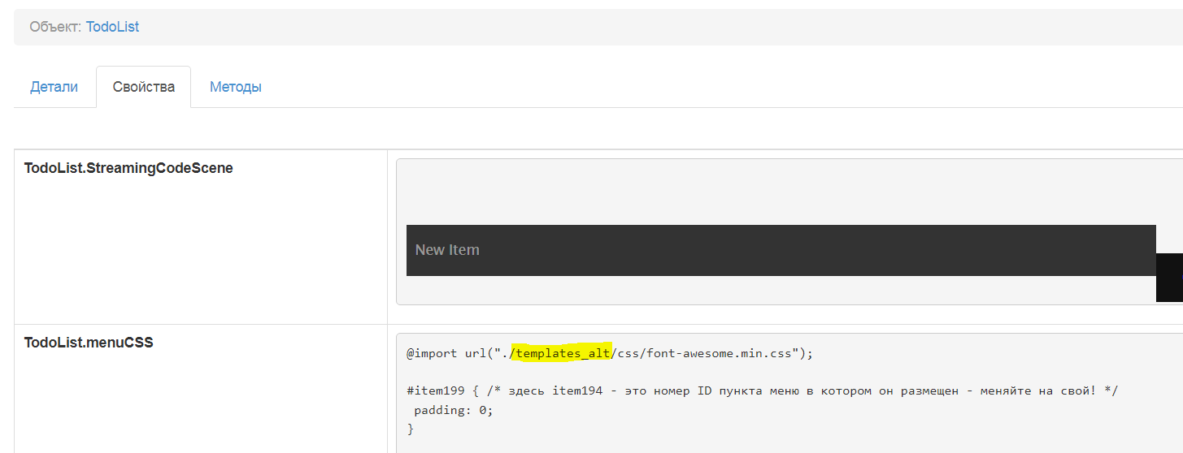1183x453 pixels.
Task: Open the TodoList breadcrumb link
Action: pos(112,27)
